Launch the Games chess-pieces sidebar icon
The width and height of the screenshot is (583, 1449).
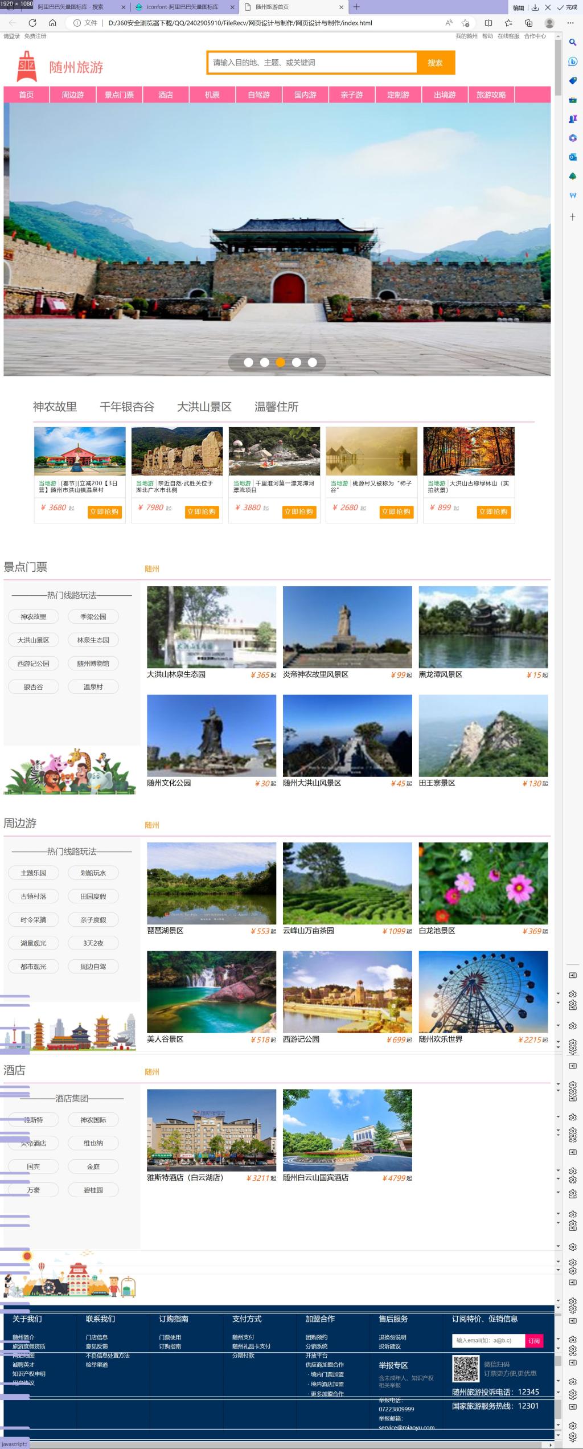point(572,119)
